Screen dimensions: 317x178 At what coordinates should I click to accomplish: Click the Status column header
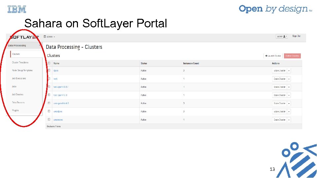tap(144, 63)
